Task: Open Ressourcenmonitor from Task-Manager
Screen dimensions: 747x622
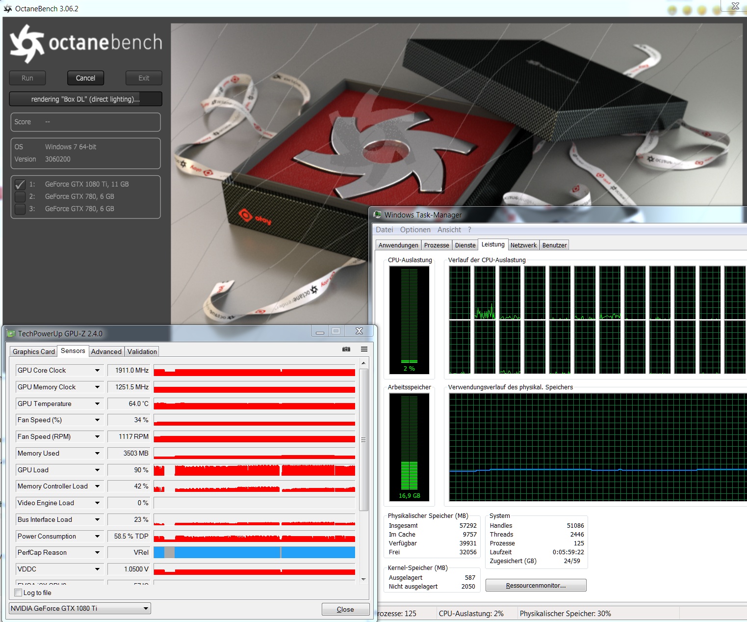Action: coord(536,586)
